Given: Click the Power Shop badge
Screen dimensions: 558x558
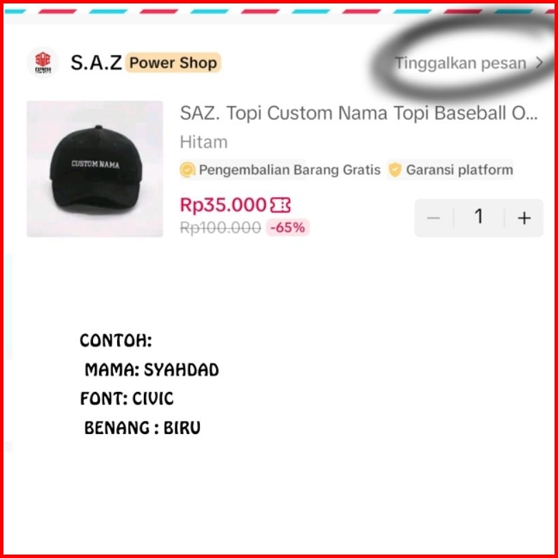Looking at the screenshot, I should coord(173,63).
